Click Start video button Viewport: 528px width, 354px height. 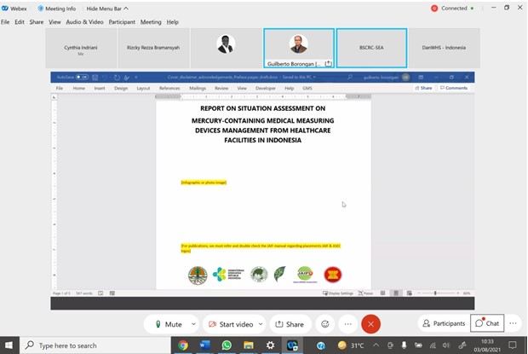pos(231,324)
